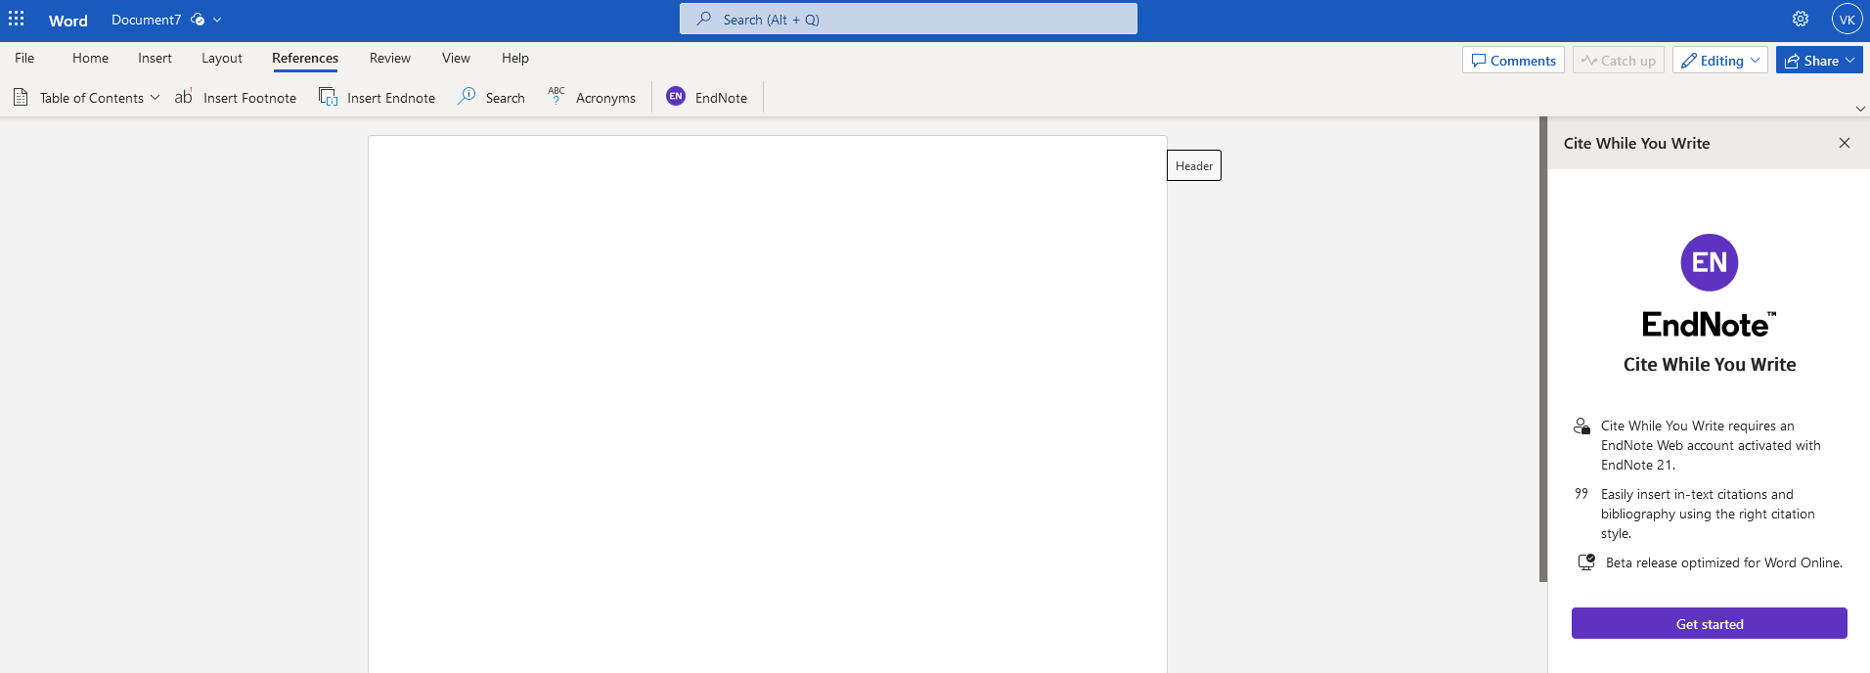Open the VK account profile avatar

click(x=1847, y=20)
